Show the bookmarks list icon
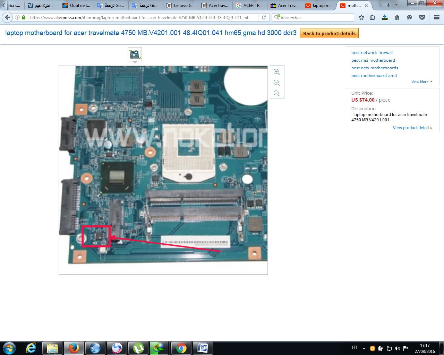 pyautogui.click(x=372, y=17)
